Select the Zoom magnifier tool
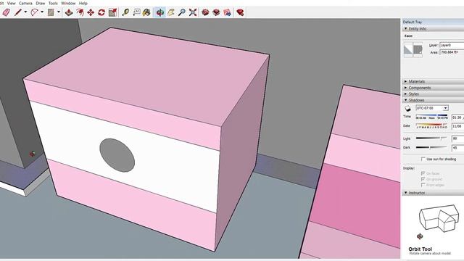 (x=182, y=12)
